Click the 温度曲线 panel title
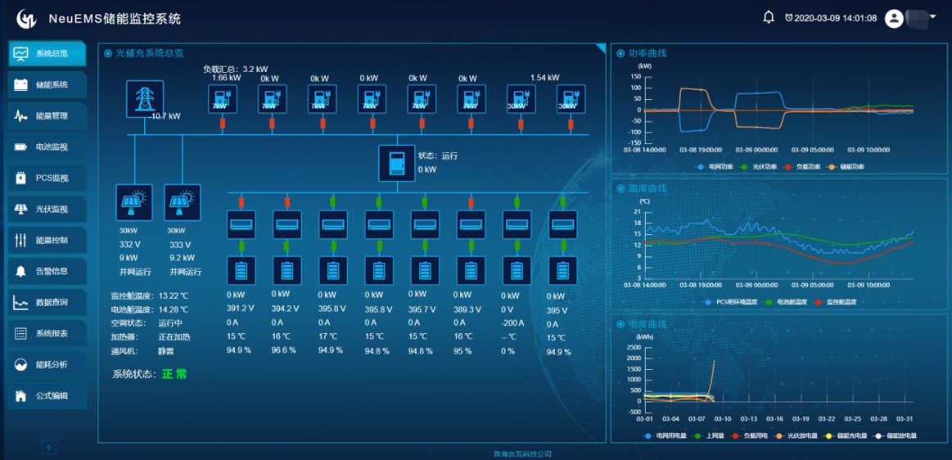 (647, 189)
